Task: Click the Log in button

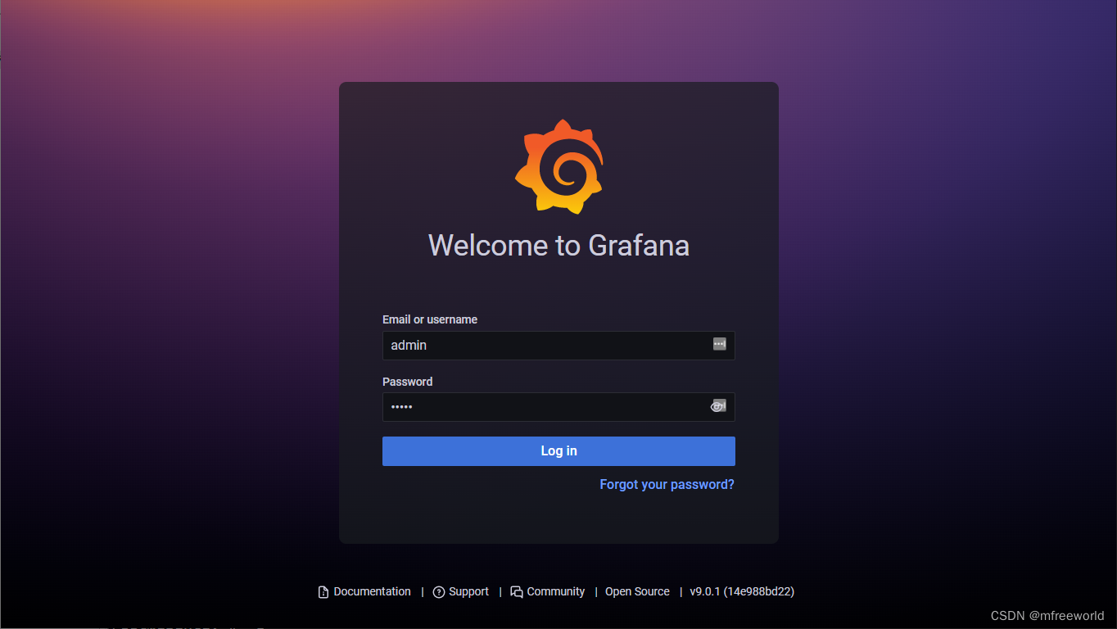Action: coord(558,451)
